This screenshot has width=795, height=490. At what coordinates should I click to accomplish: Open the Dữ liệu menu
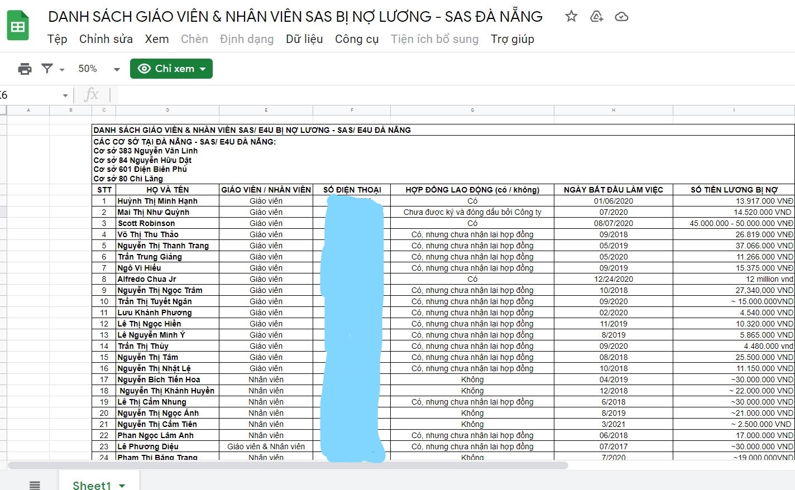click(304, 39)
